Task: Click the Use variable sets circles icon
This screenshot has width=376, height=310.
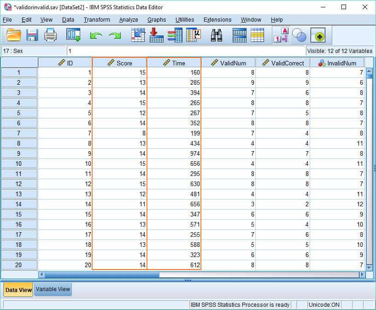Action: (x=299, y=35)
